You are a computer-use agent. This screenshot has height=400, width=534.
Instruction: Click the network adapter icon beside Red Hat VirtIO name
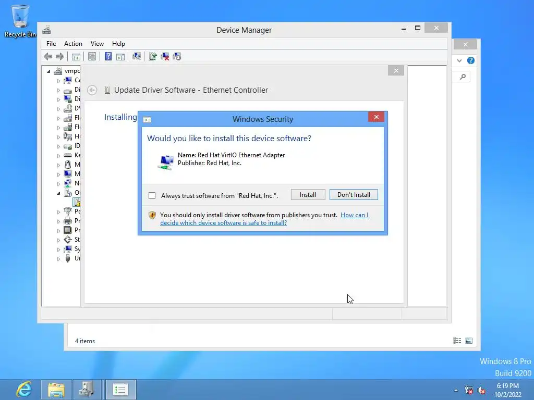click(166, 162)
